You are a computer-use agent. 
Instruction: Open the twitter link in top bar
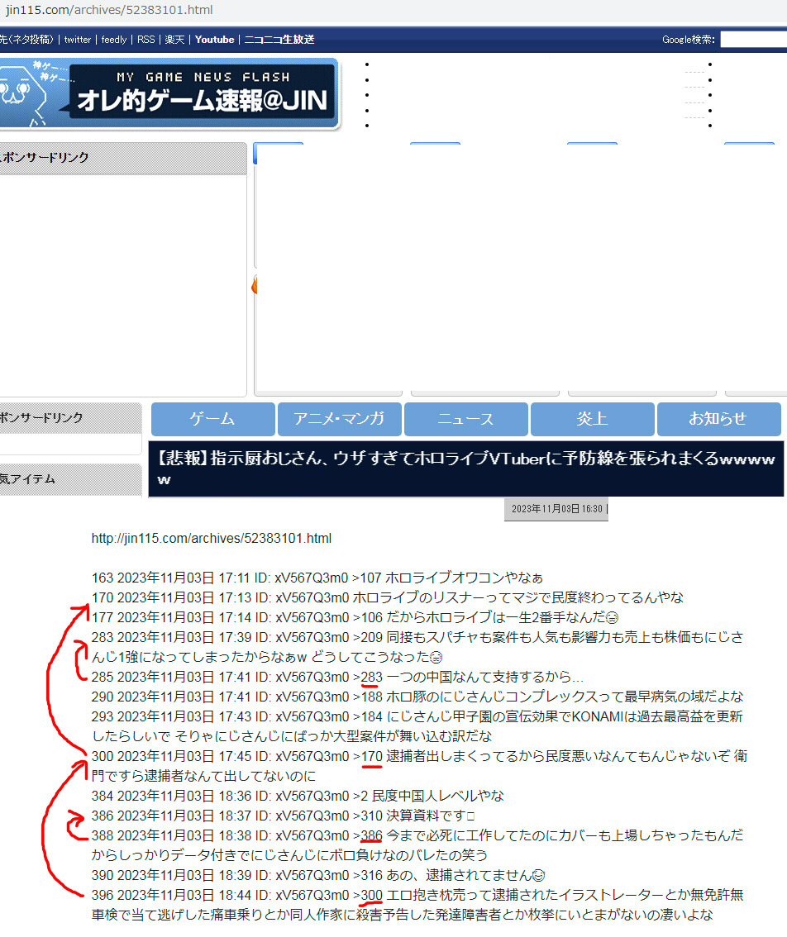78,40
